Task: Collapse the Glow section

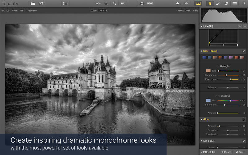Action: tap(202, 119)
